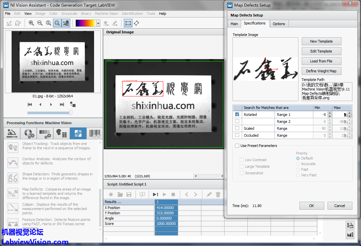
Task: Uncheck the Rotated matches checkbox
Action: [237, 115]
